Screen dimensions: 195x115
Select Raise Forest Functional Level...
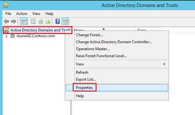pyautogui.click(x=117, y=56)
